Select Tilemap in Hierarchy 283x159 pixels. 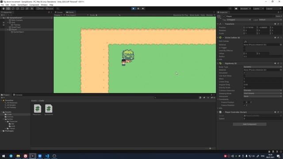(x=17, y=25)
